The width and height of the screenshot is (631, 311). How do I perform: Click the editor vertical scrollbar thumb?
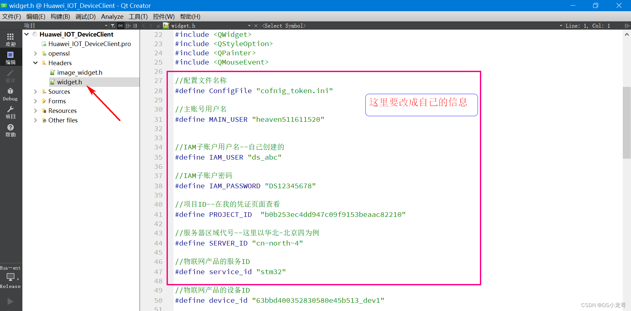[x=627, y=123]
